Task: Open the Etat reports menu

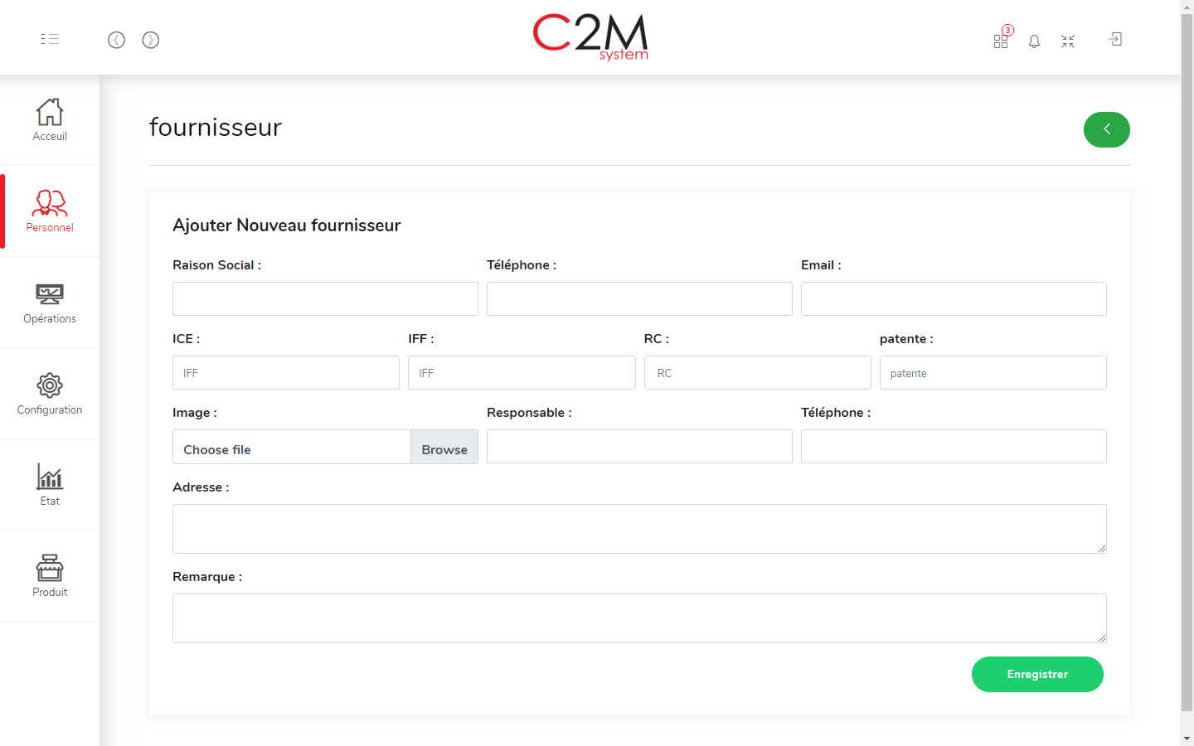Action: (50, 485)
